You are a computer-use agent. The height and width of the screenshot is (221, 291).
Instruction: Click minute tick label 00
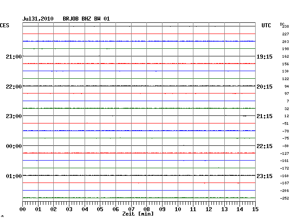[x=23, y=209]
